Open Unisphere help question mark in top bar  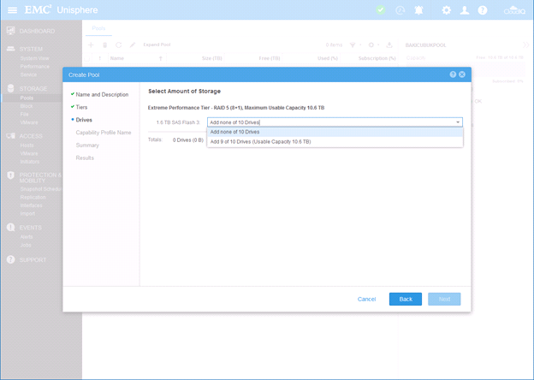pos(483,10)
